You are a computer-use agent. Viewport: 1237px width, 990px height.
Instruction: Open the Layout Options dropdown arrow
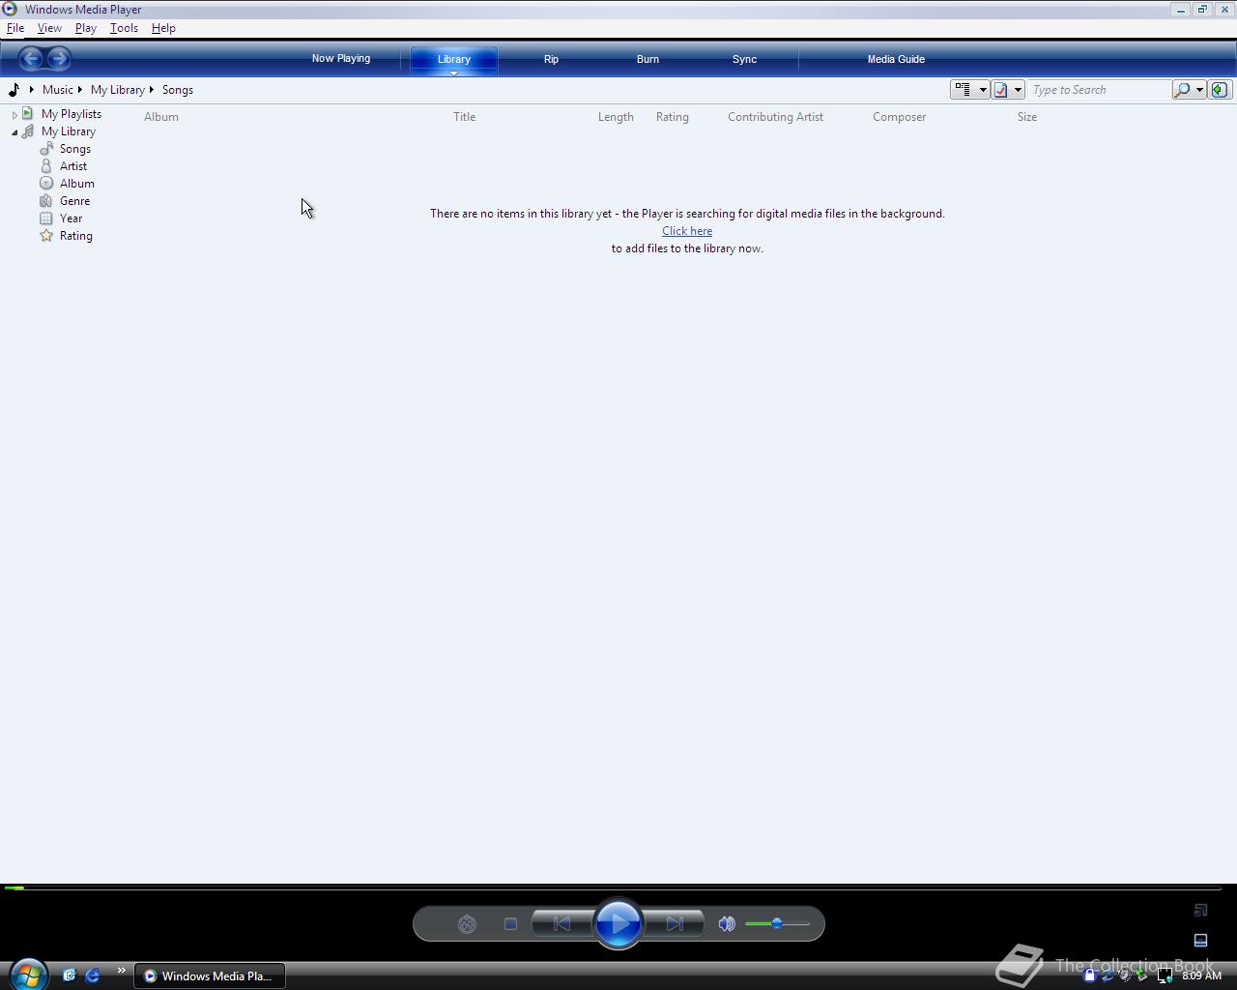(1018, 90)
